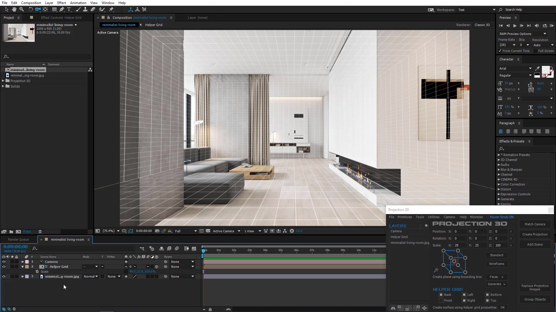This screenshot has width=556, height=312.
Task: Hide the Camera layer eye toggle
Action: [x=4, y=262]
